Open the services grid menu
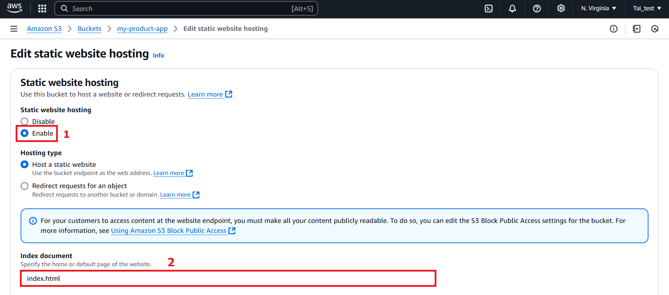This screenshot has width=669, height=295. coord(42,9)
